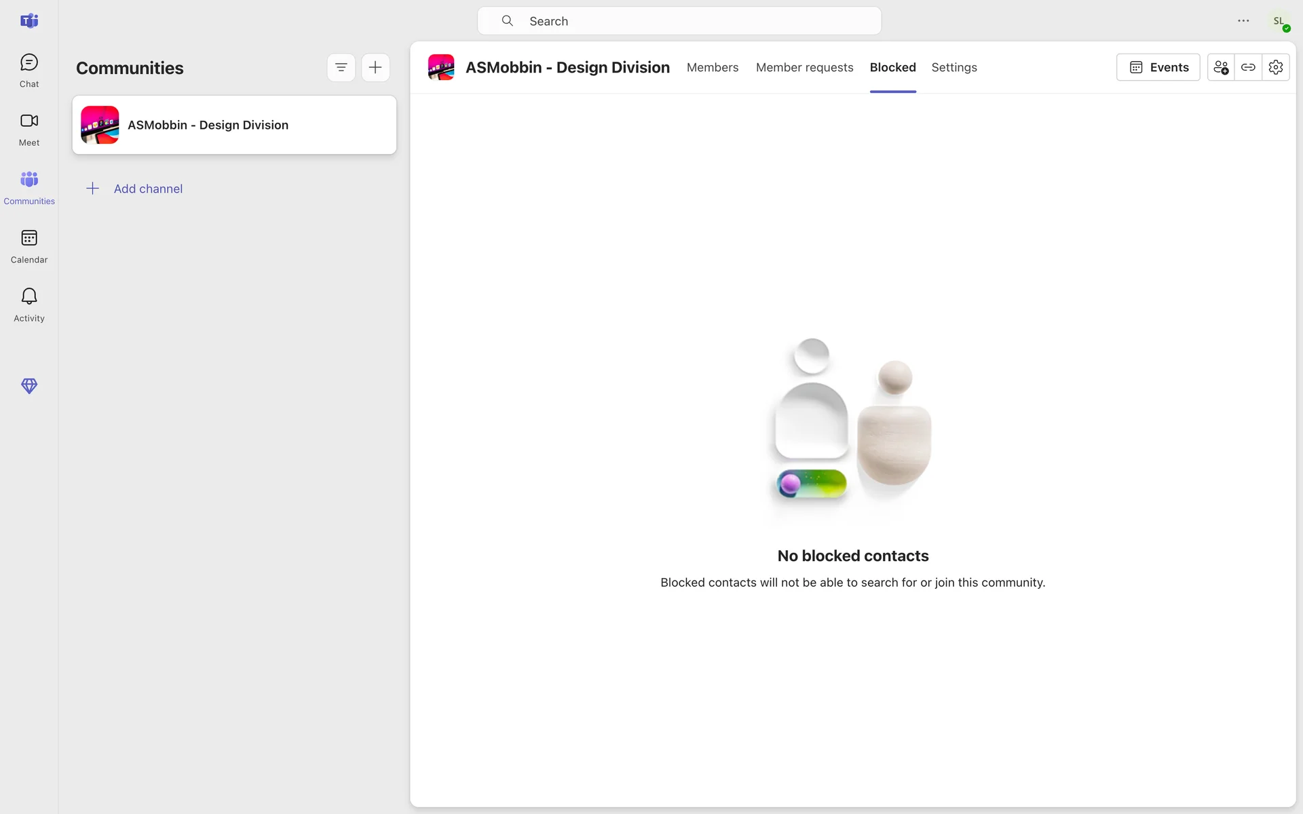The width and height of the screenshot is (1303, 814).
Task: Open the Settings tab
Action: point(953,67)
